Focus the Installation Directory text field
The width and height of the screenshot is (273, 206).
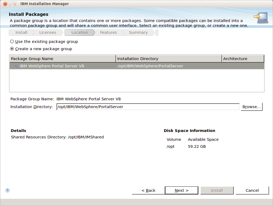pos(148,107)
